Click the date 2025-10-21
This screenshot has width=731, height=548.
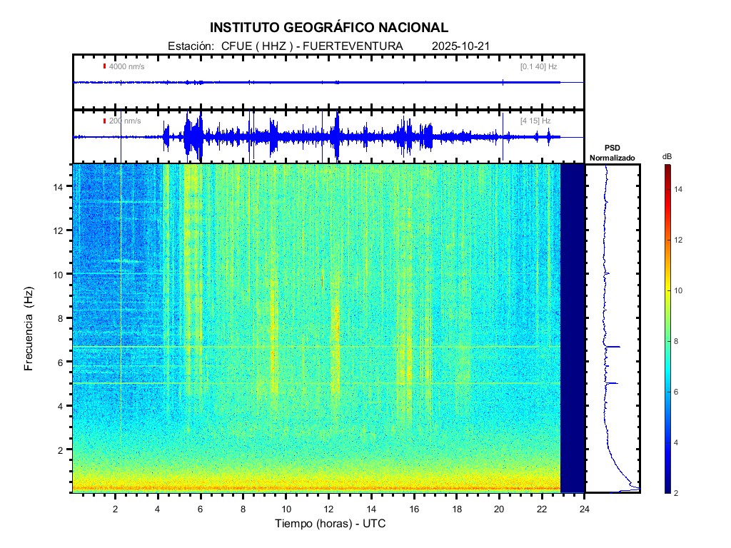[460, 46]
